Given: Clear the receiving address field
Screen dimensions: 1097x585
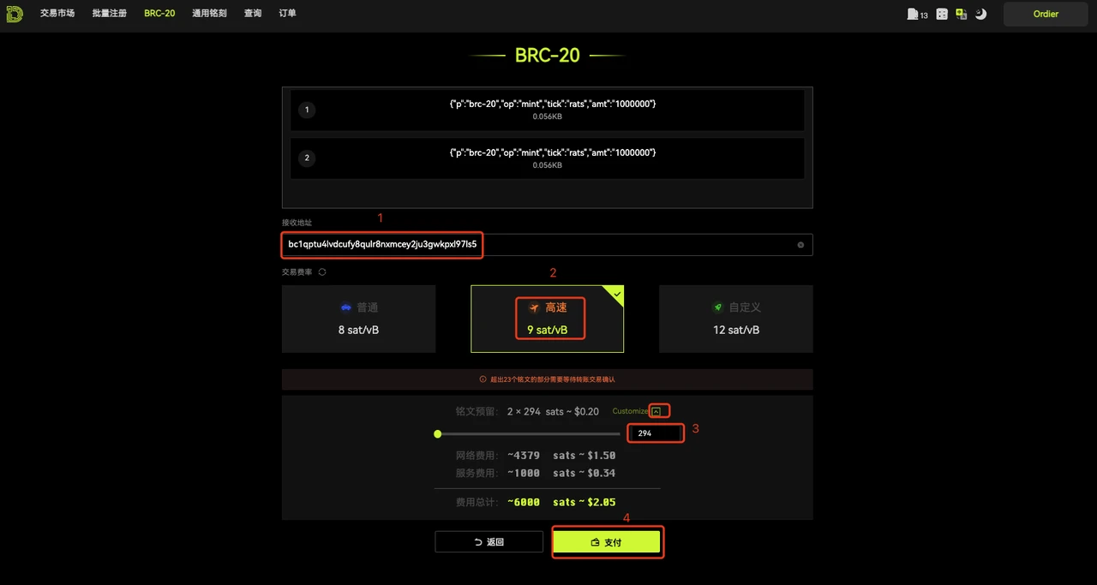Looking at the screenshot, I should (x=800, y=245).
